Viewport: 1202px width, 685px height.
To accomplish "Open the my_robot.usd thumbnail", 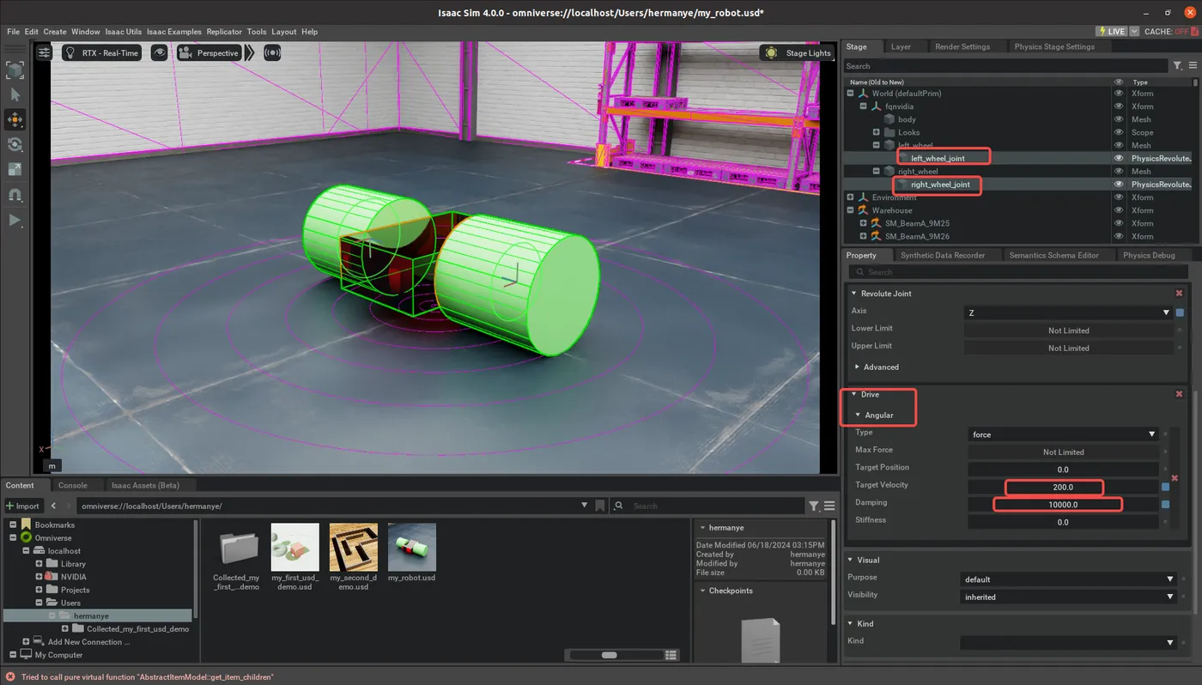I will 411,547.
